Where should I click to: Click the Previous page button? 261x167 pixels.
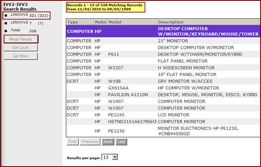[x=90, y=142]
